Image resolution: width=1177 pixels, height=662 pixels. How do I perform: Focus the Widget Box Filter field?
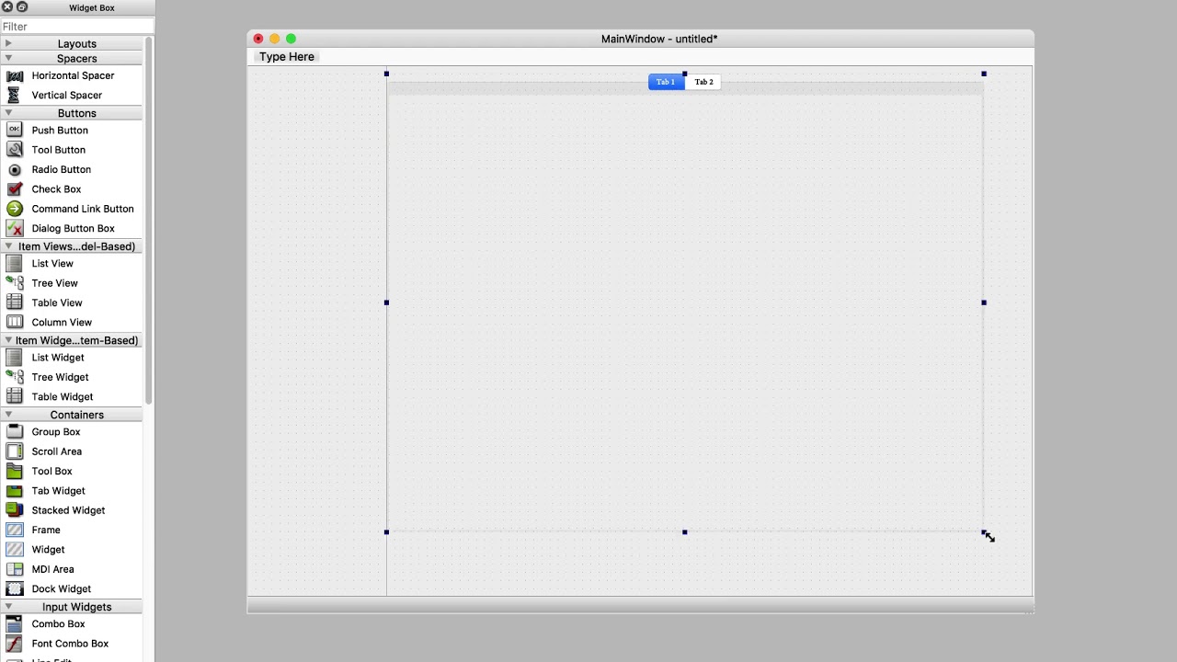(x=77, y=27)
